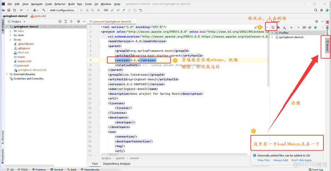Click Git Rollback undo arrow
Screen dimensions: 331x171
coord(141,10)
